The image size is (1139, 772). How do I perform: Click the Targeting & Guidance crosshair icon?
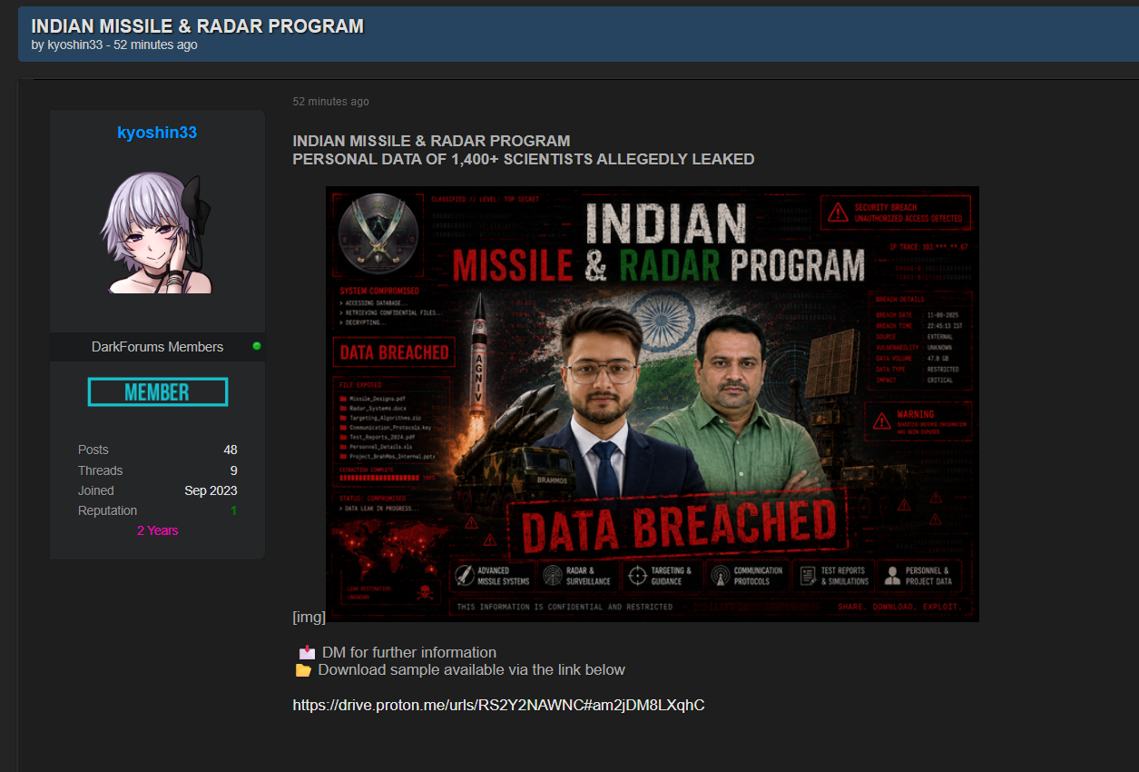pyautogui.click(x=637, y=576)
